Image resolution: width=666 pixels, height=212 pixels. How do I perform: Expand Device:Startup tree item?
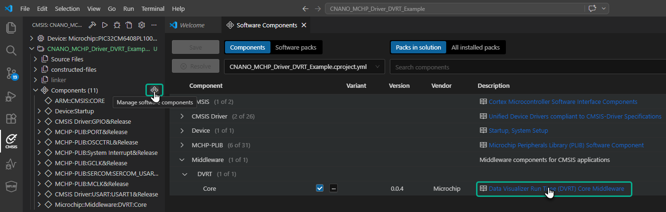click(39, 111)
